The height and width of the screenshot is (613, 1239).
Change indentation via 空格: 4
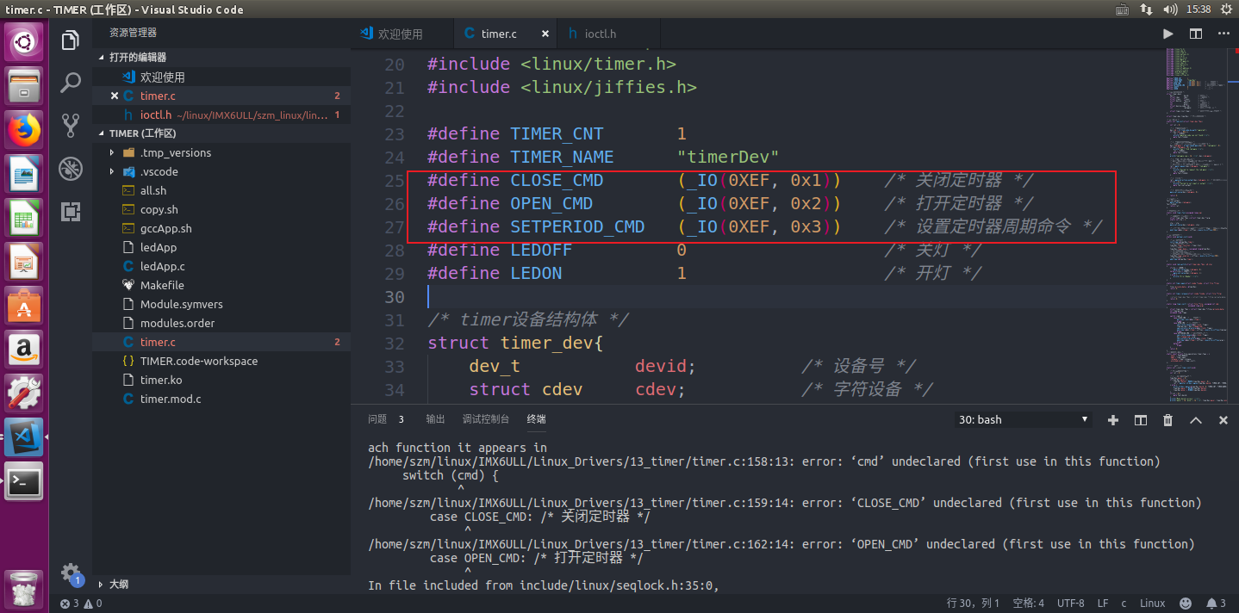1028,604
